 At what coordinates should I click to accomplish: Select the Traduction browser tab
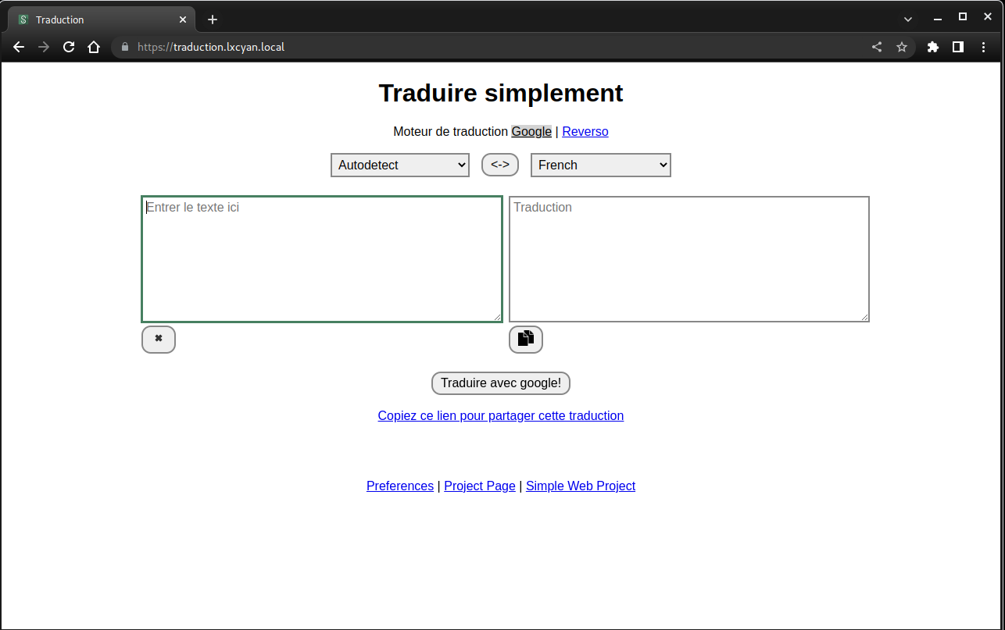(x=94, y=20)
